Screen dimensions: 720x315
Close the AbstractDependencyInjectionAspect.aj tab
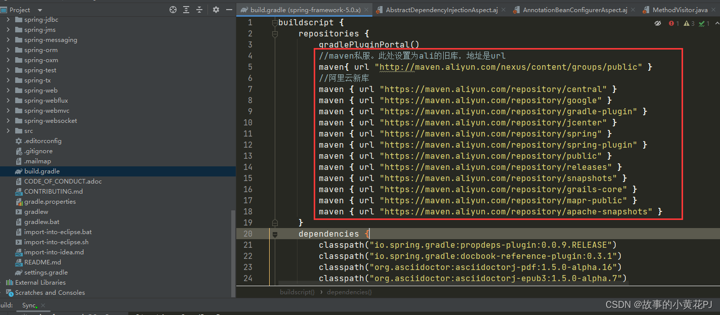504,10
